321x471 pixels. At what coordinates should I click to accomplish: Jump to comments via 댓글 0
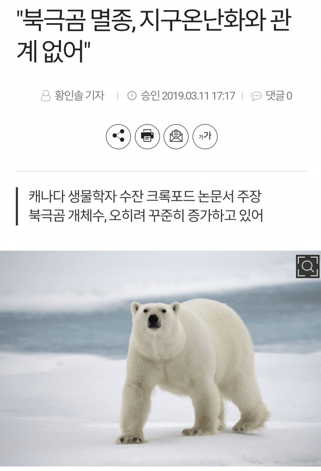279,96
